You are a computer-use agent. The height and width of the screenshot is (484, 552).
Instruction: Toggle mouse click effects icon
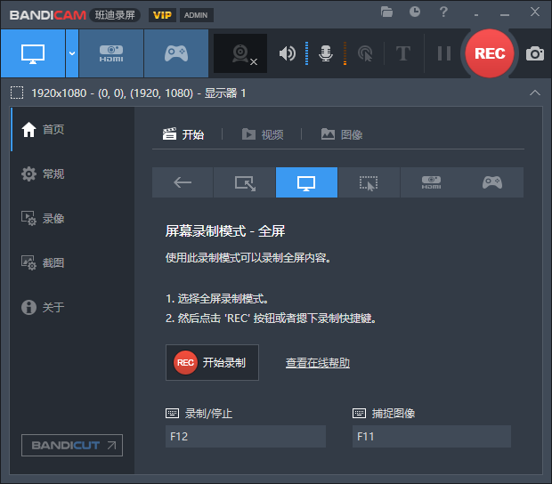point(365,53)
